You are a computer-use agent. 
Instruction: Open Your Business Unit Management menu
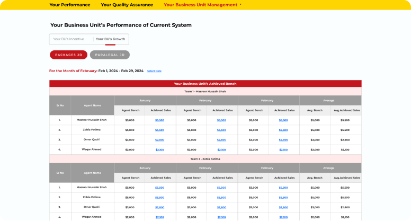200,5
